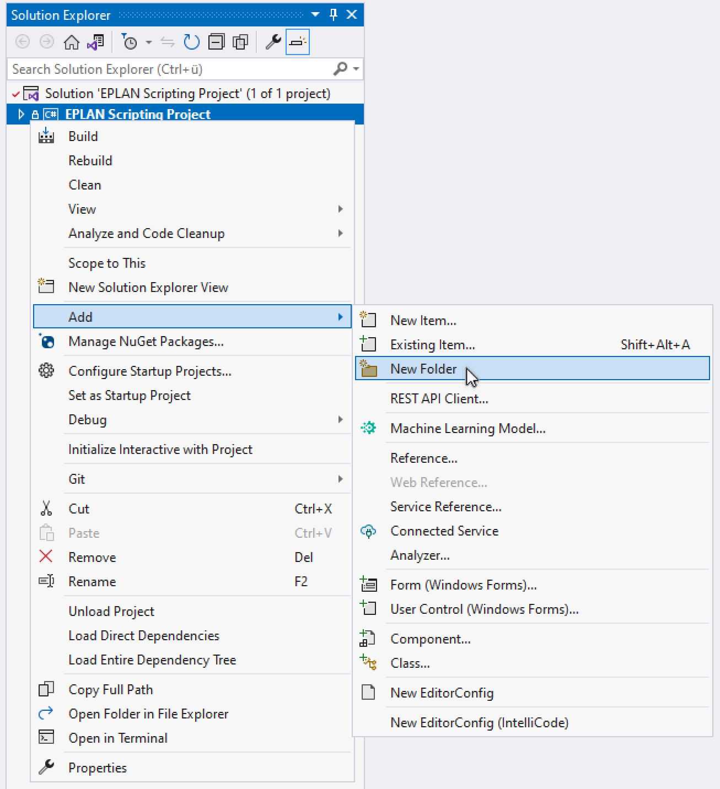The image size is (720, 789).
Task: Close the Solution Explorer panel
Action: tap(352, 15)
